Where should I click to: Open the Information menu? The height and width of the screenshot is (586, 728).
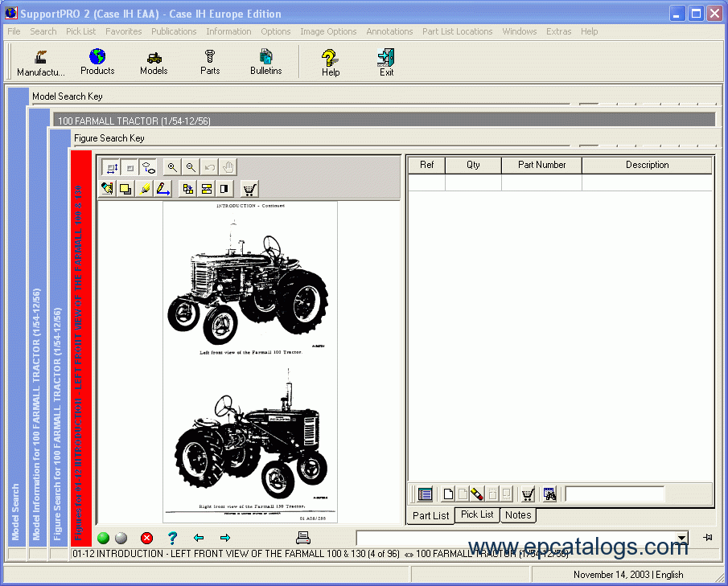click(x=228, y=31)
